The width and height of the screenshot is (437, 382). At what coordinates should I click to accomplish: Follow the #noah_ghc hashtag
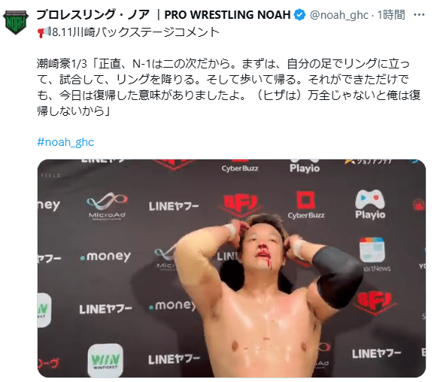click(65, 142)
